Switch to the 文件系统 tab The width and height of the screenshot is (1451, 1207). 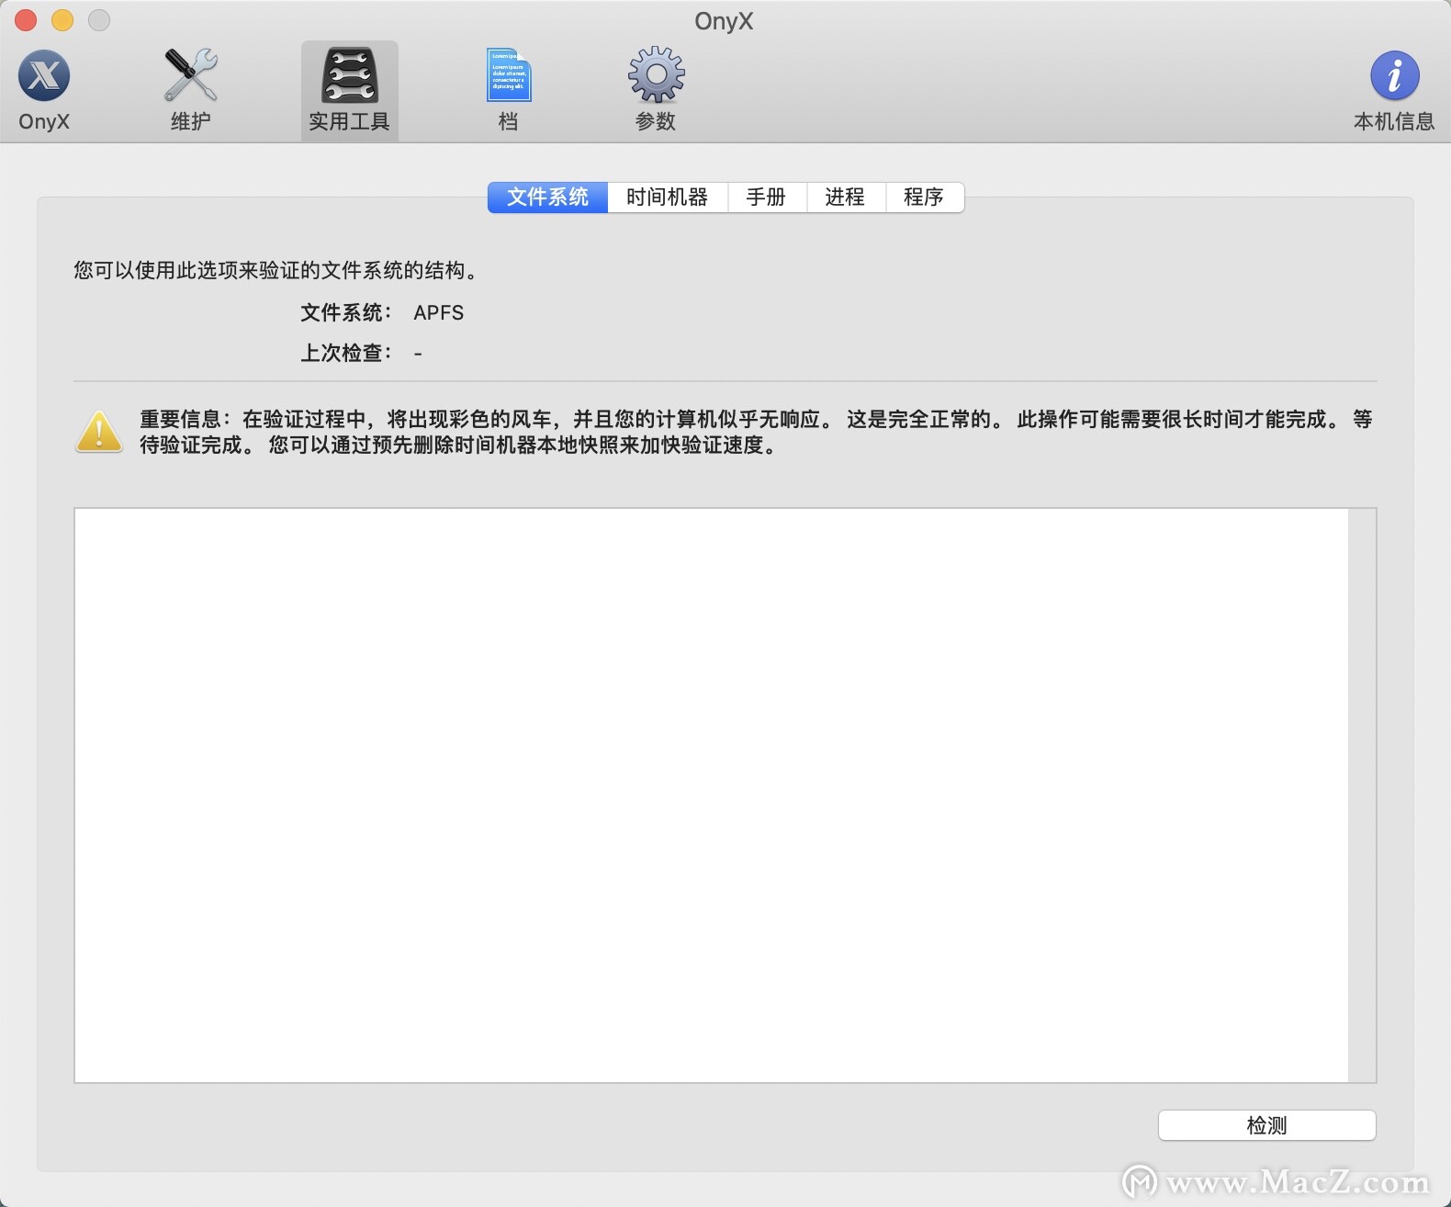pyautogui.click(x=547, y=197)
